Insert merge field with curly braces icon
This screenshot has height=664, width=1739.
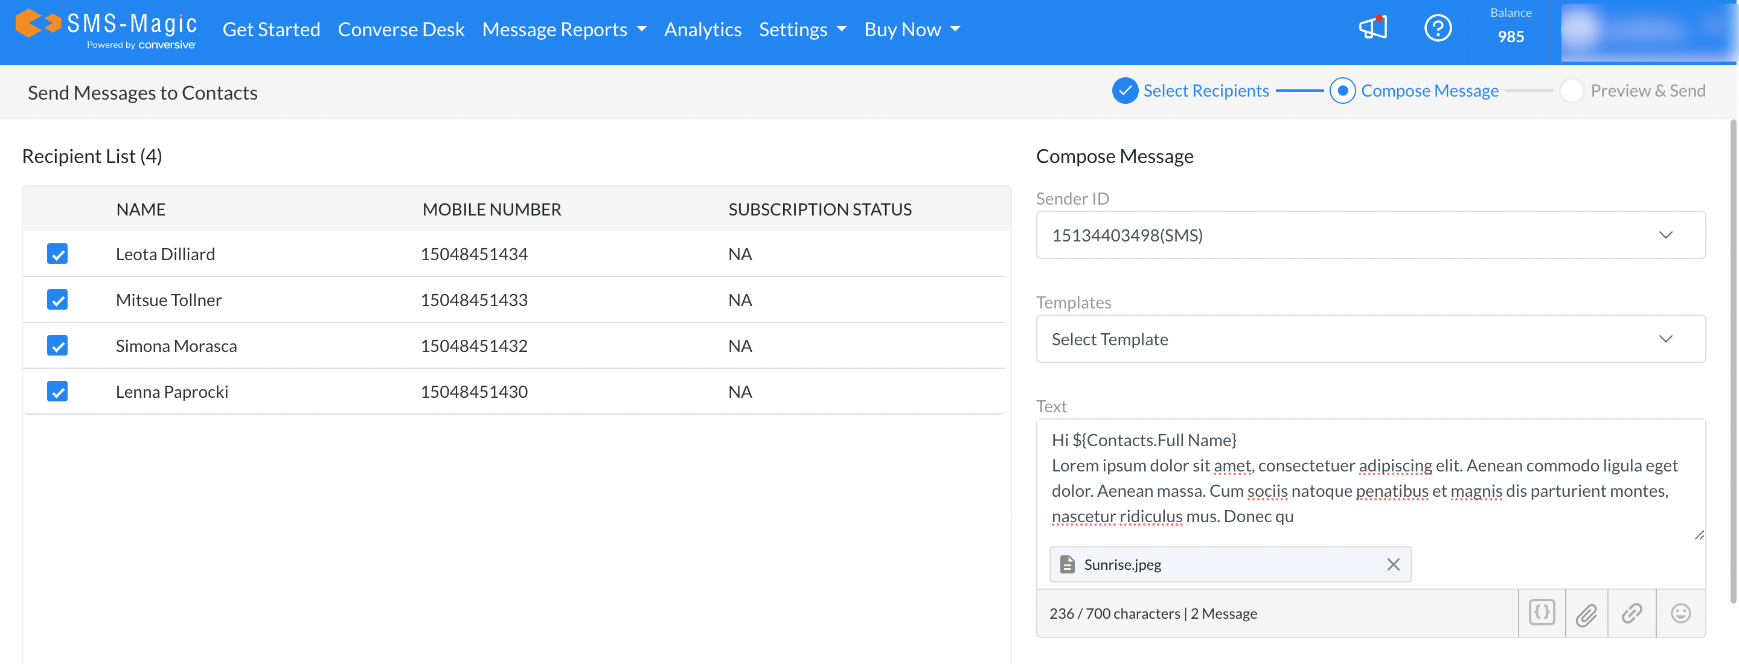[x=1541, y=613]
